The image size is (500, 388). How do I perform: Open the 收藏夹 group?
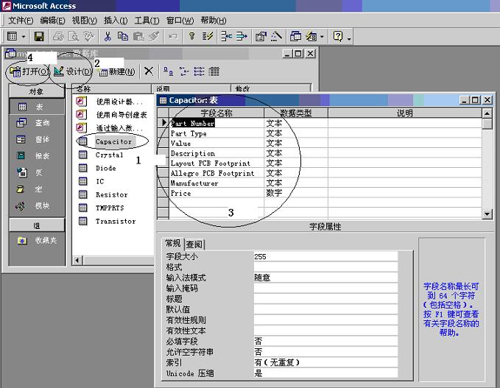[37, 241]
